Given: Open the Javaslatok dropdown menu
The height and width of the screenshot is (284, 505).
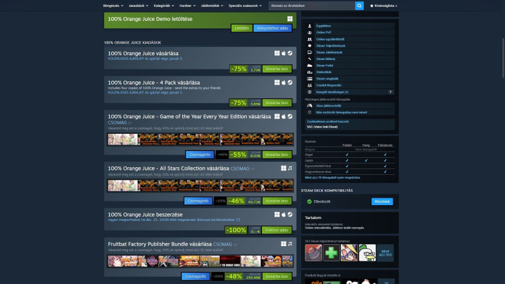Looking at the screenshot, I should [x=138, y=6].
